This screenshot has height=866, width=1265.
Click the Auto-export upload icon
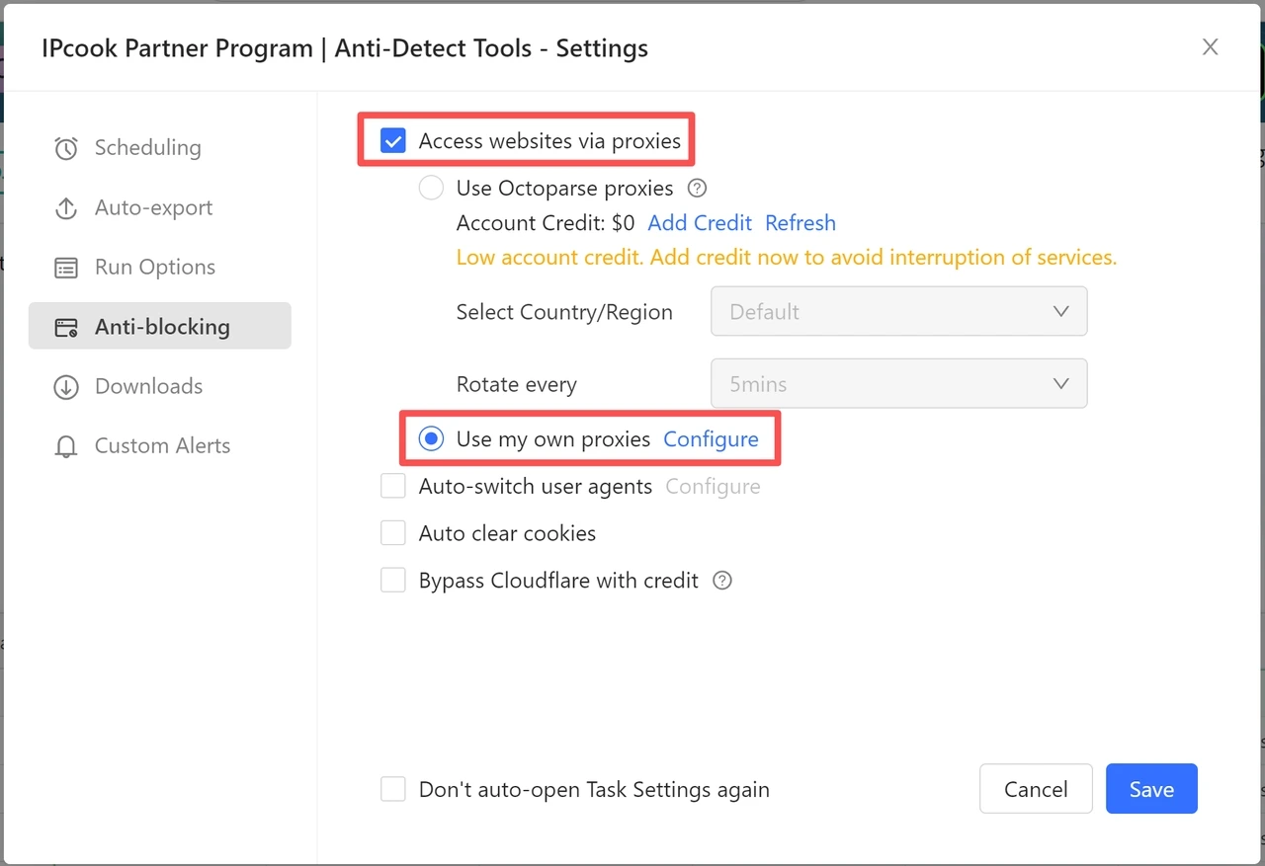[x=65, y=207]
